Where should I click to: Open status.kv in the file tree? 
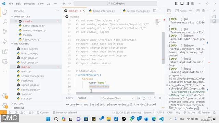[26, 94]
